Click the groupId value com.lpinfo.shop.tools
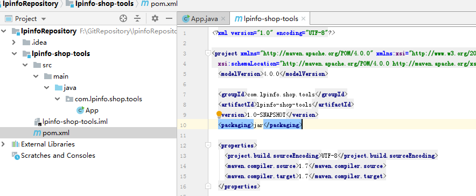Viewport: 476px width, 196px height. 281,94
